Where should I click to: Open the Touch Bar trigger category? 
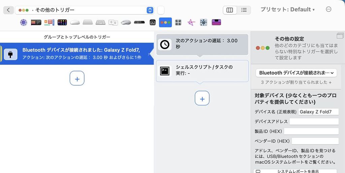pyautogui.click(x=36, y=23)
